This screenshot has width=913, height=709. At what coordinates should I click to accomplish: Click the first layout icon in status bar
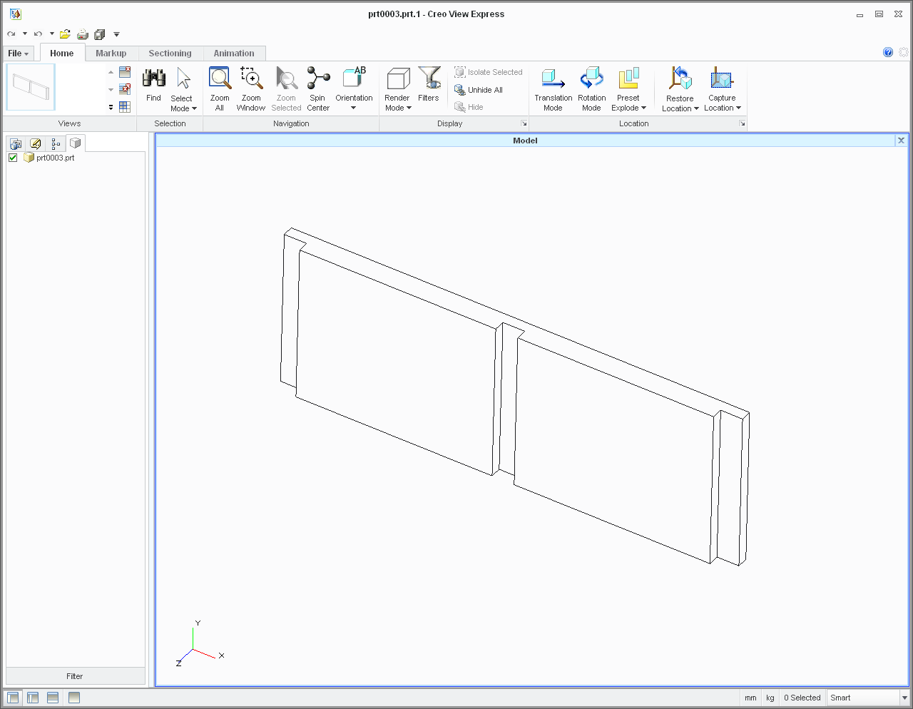(x=13, y=698)
